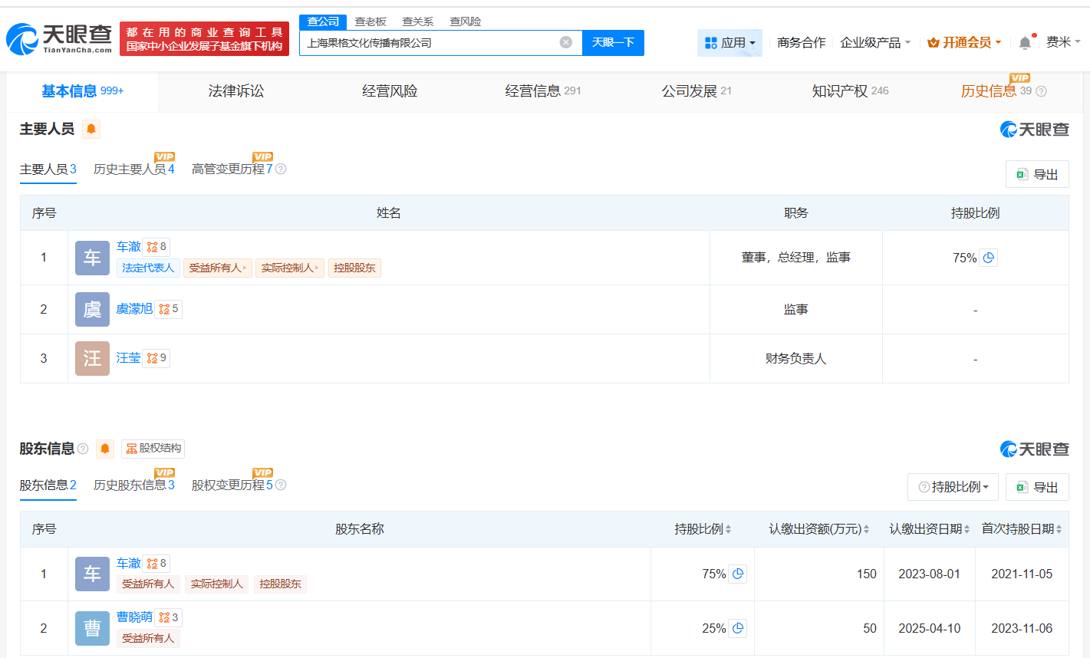The height and width of the screenshot is (658, 1090).
Task: Open the 持股比例 filter dropdown
Action: 953,486
